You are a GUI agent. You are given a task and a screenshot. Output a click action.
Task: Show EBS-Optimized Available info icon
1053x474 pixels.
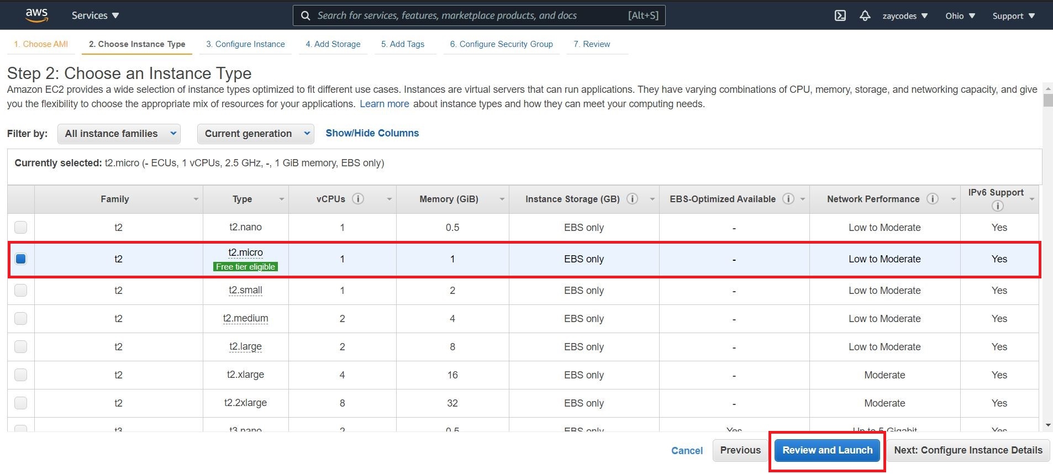[788, 199]
